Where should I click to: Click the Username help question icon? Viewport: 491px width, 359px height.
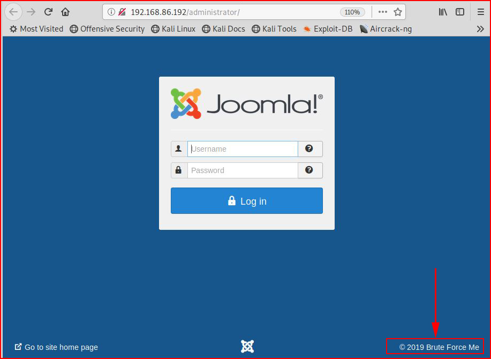pyautogui.click(x=310, y=149)
